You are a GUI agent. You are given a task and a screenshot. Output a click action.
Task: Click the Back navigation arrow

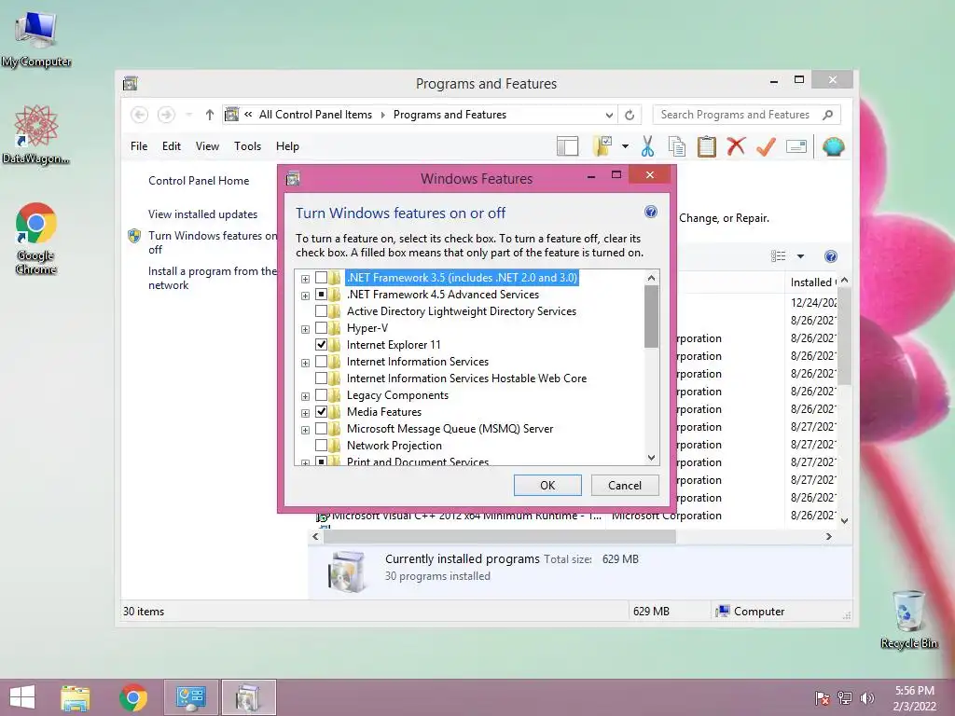point(140,115)
